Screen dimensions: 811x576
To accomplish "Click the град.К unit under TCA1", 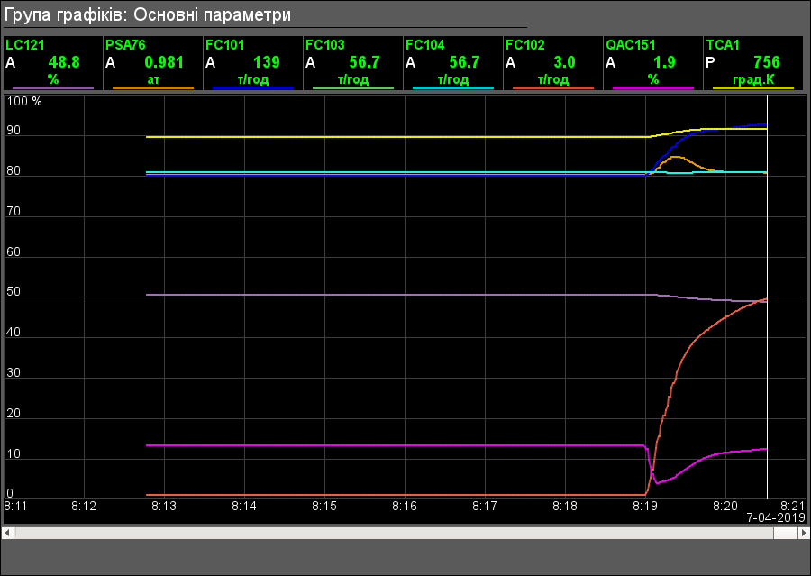I will 753,79.
